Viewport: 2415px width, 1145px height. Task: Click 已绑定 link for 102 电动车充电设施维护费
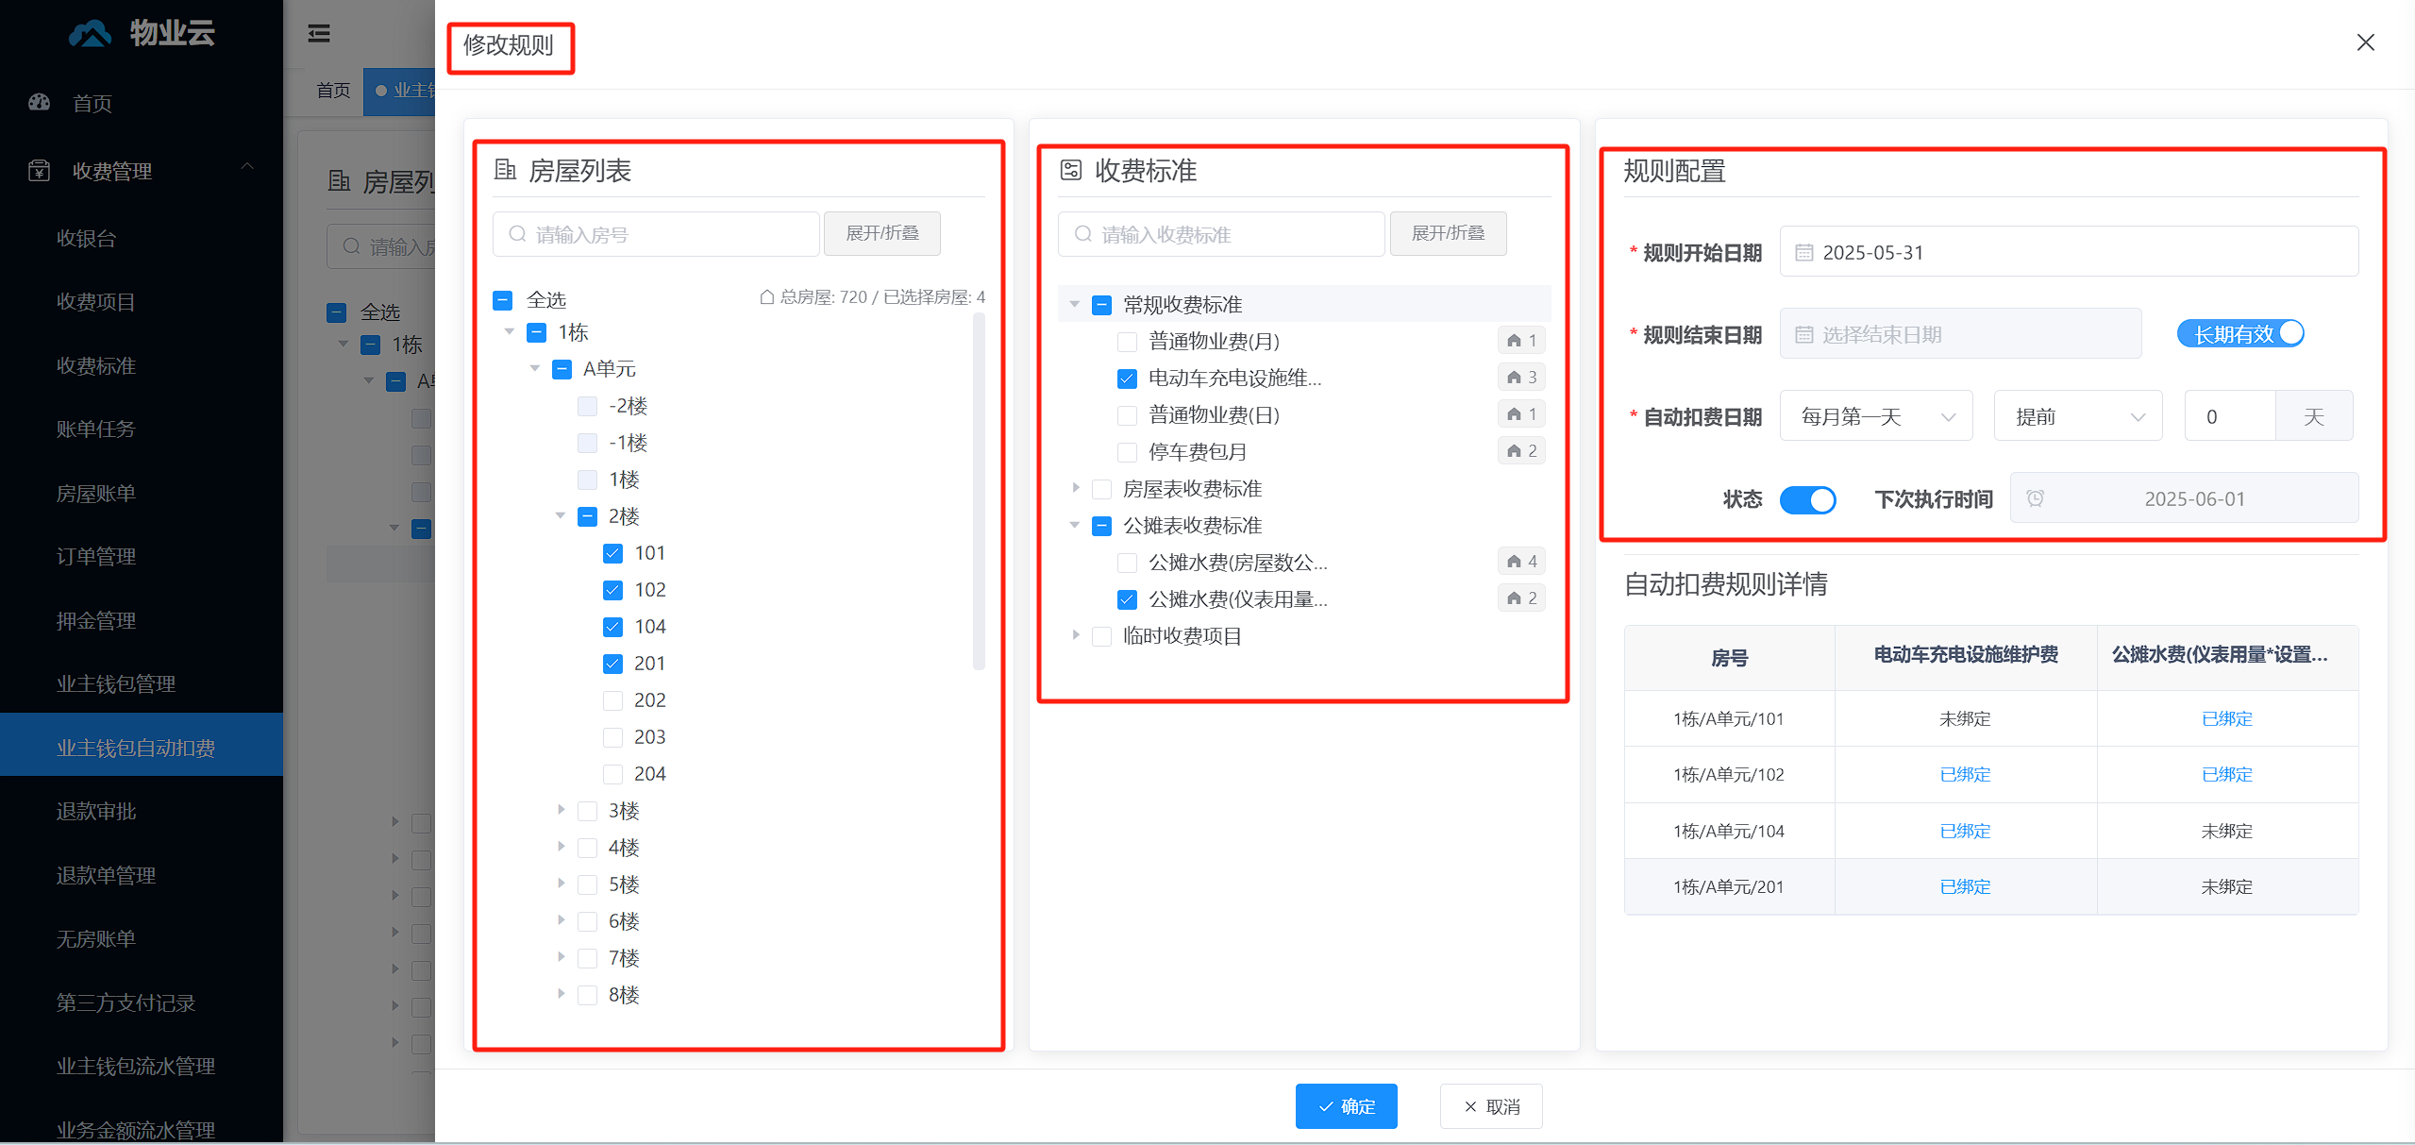[x=1965, y=775]
